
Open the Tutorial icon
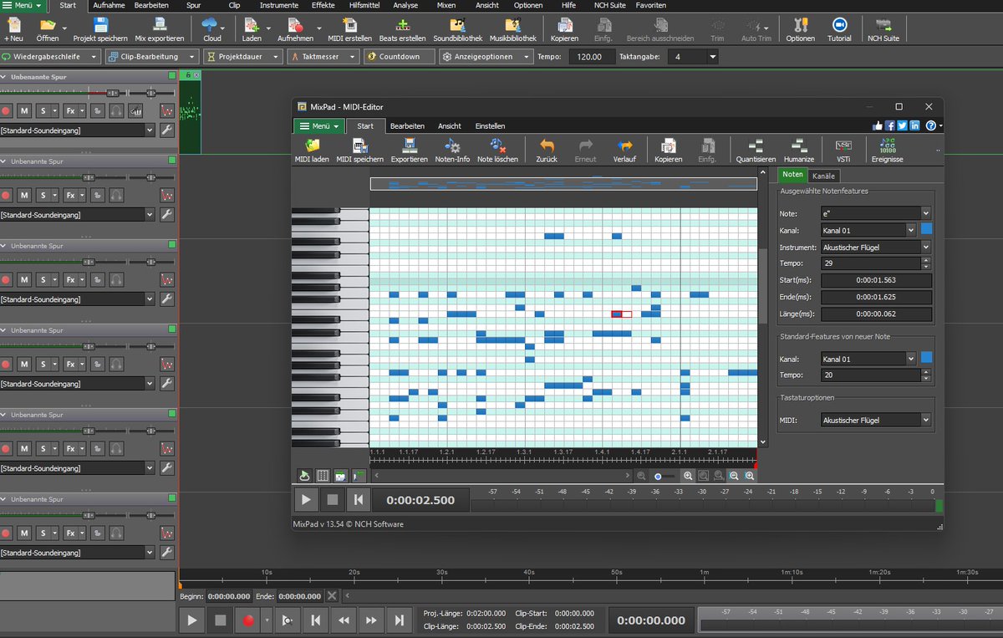pyautogui.click(x=839, y=30)
